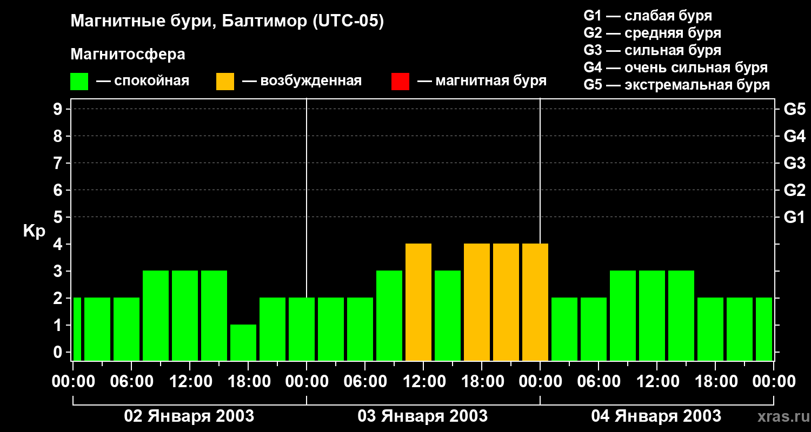
Task: Select the 'Магнитосфера' legend heading
Action: click(x=128, y=55)
